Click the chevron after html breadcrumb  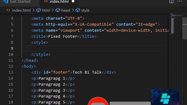pyautogui.click(x=53, y=10)
